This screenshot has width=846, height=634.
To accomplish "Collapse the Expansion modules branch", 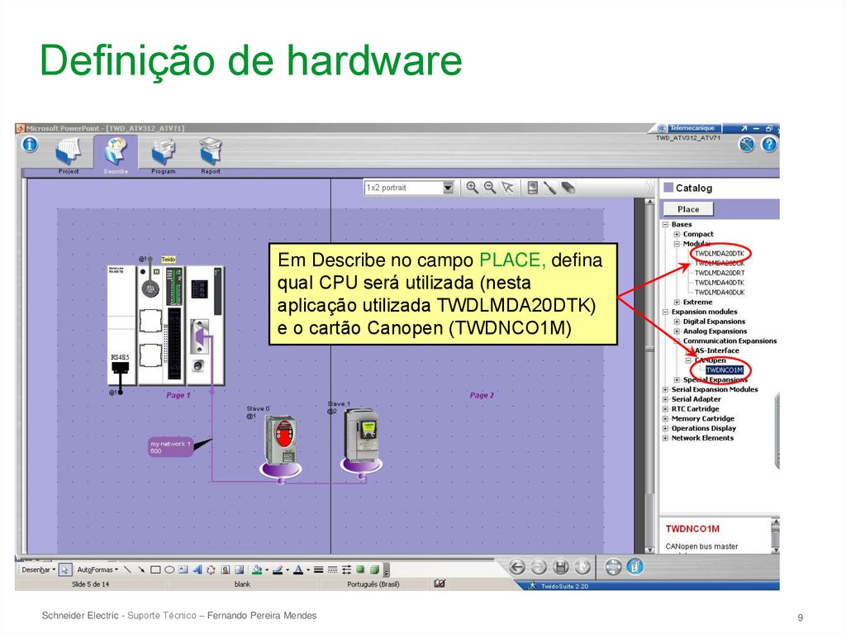I will [x=666, y=312].
